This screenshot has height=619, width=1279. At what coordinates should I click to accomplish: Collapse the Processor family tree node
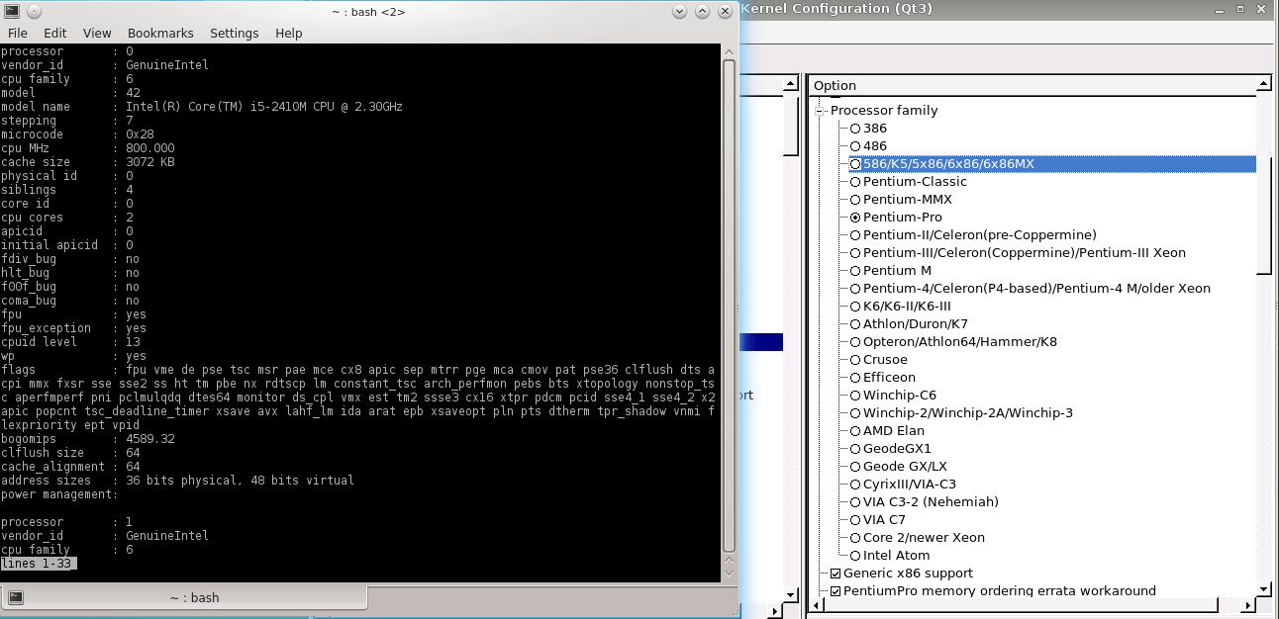pyautogui.click(x=820, y=111)
